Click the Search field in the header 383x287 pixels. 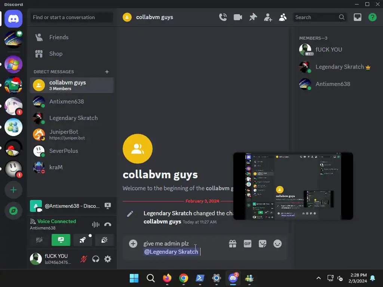point(320,17)
